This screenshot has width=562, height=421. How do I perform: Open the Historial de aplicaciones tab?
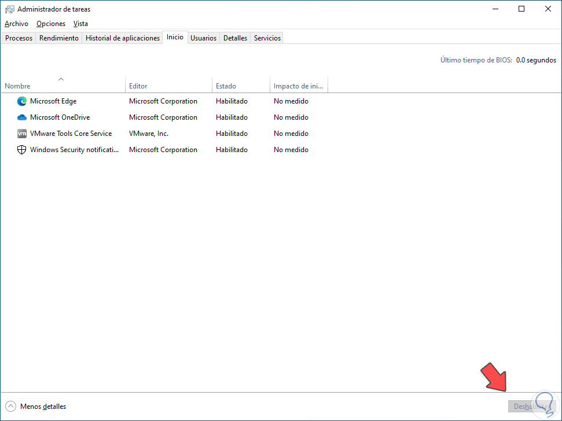pos(123,38)
